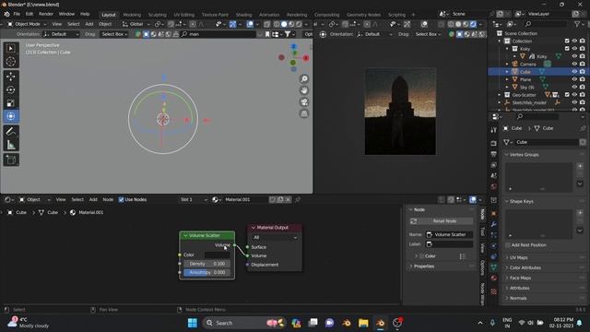Expand the Color Attributes panel

click(x=525, y=268)
